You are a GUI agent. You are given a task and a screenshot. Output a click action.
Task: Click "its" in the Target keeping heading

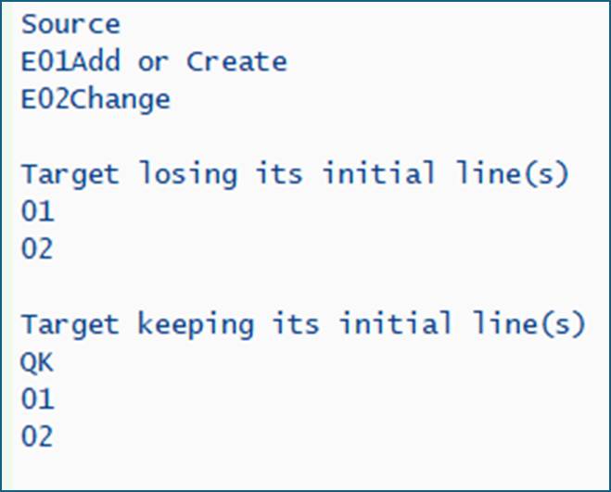[294, 324]
